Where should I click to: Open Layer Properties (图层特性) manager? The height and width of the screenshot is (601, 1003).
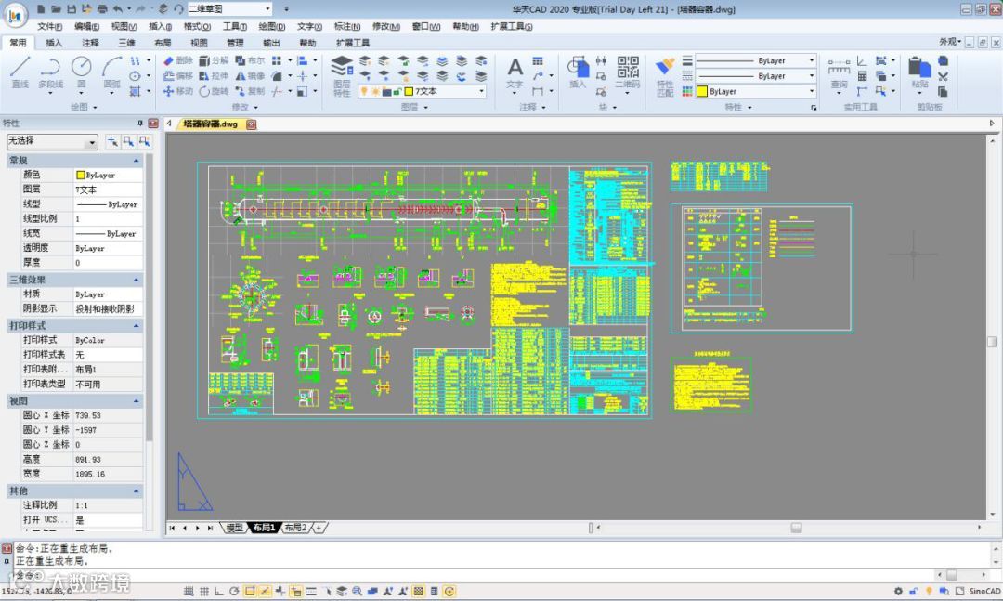(342, 75)
